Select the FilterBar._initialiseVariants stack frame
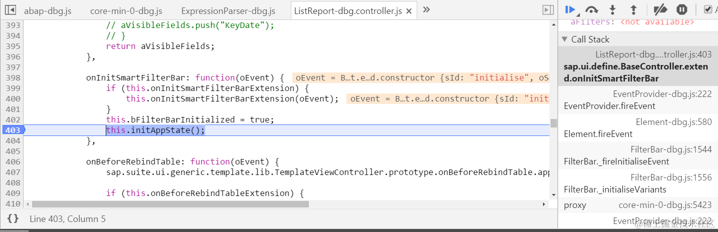Screen dimensions: 718x232 [x=638, y=183]
